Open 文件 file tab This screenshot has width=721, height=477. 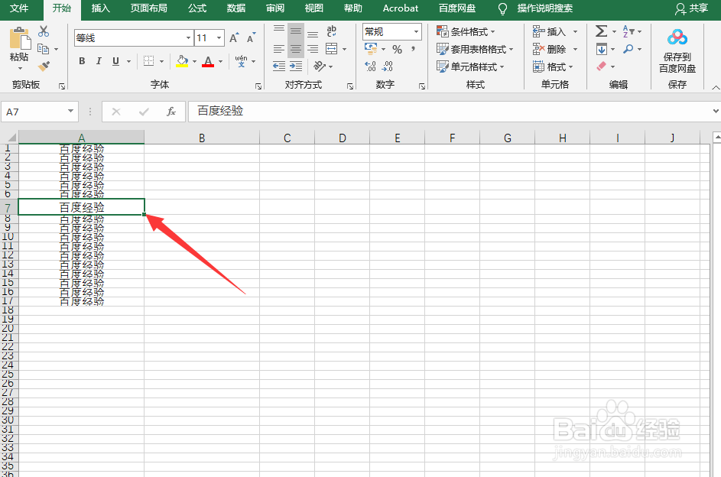pyautogui.click(x=19, y=8)
